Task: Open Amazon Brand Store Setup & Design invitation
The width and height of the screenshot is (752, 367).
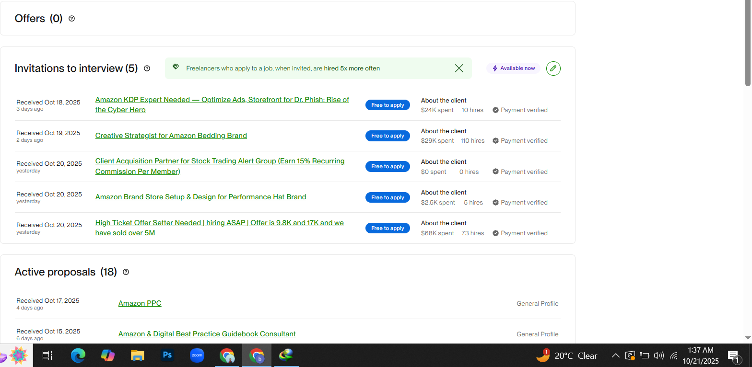Action: (200, 197)
